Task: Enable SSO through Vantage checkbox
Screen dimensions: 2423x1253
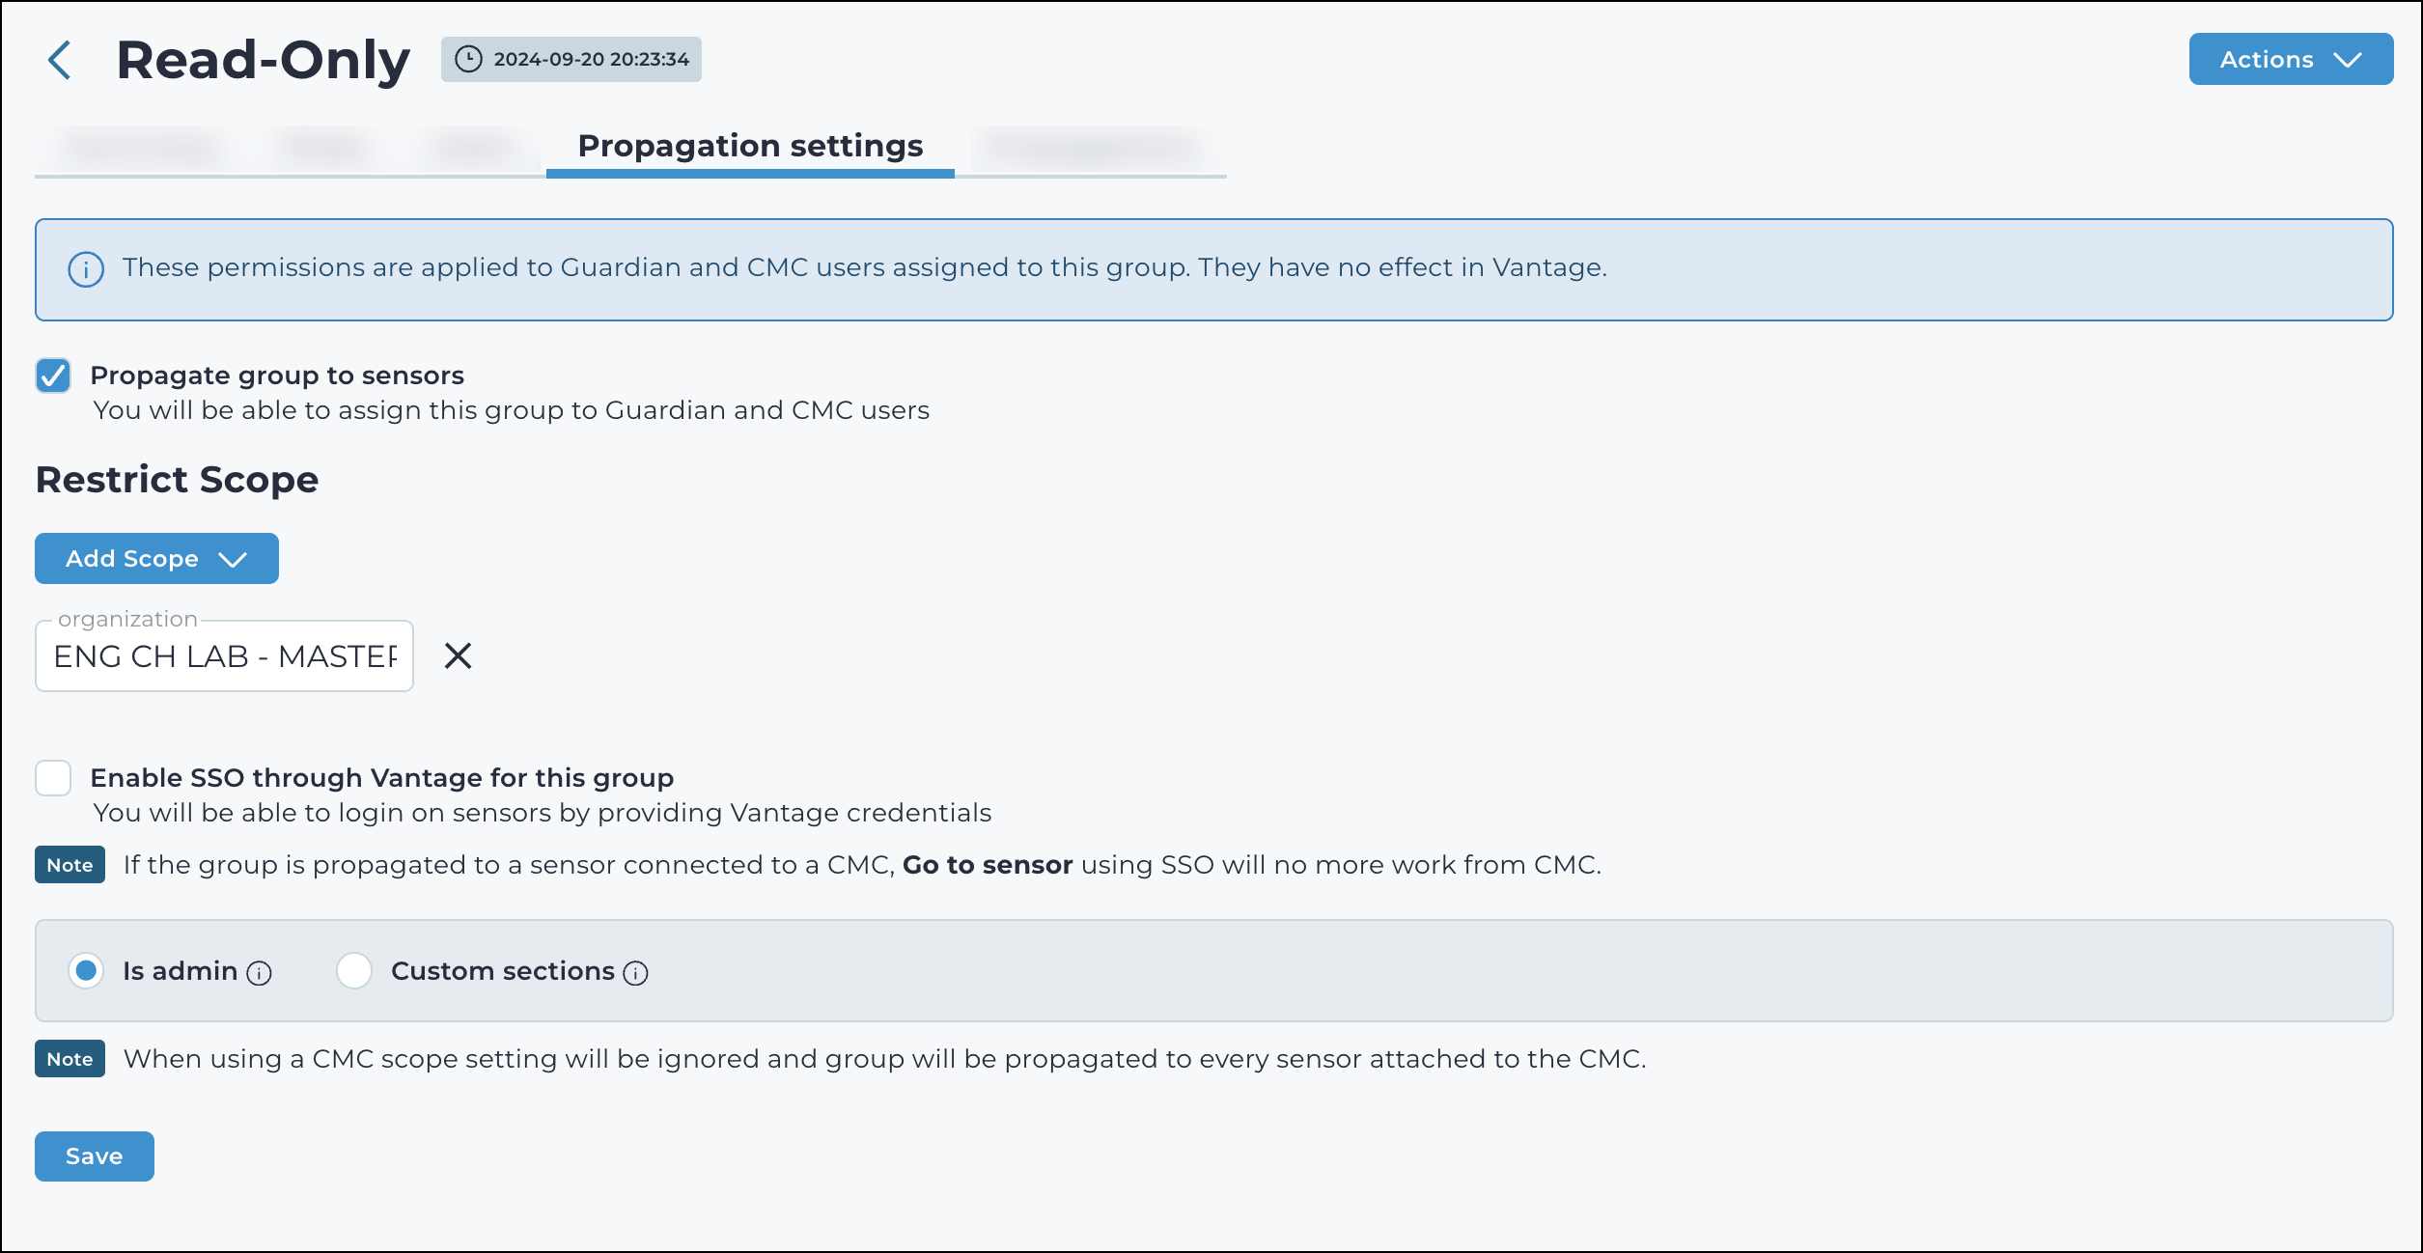Action: click(53, 778)
